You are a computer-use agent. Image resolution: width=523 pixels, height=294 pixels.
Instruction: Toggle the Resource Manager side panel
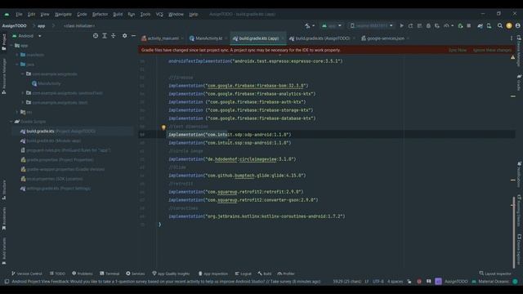(x=4, y=76)
